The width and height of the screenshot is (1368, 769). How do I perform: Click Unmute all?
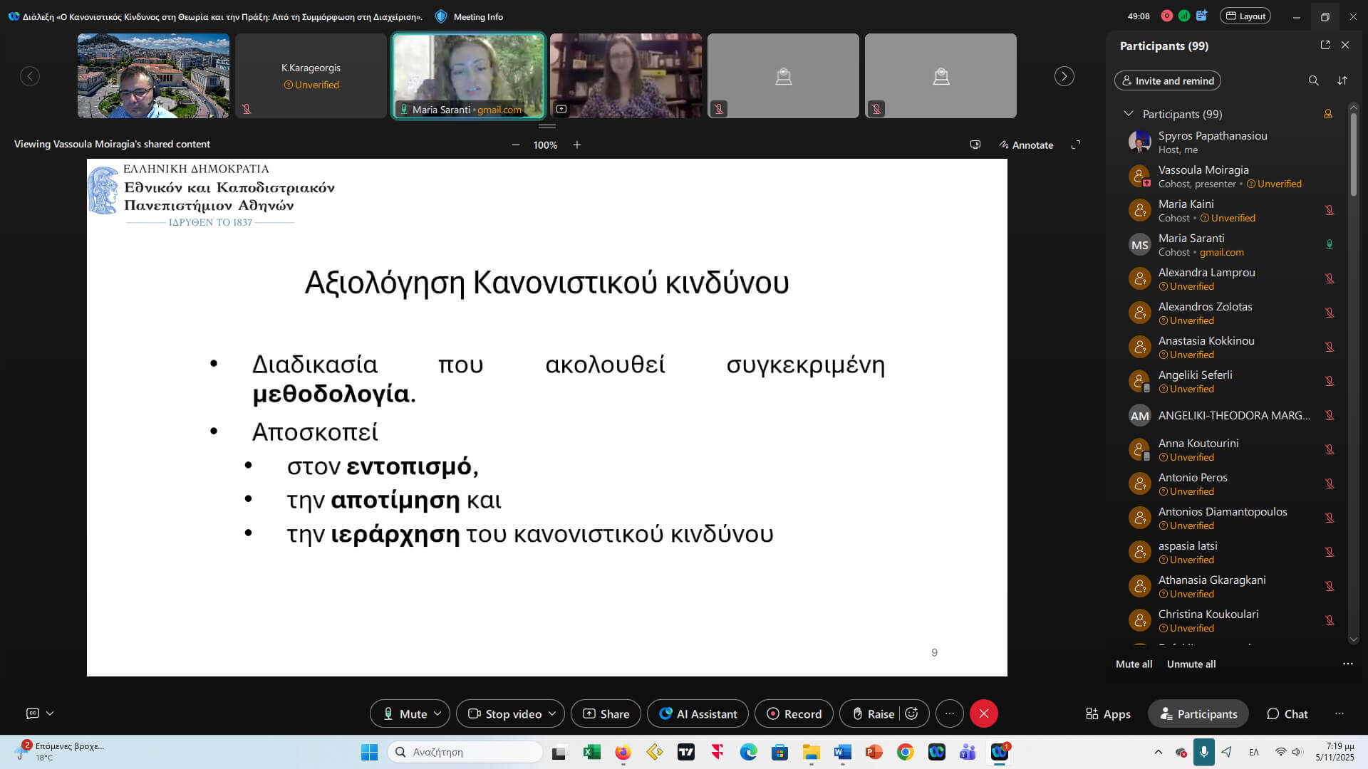tap(1190, 664)
